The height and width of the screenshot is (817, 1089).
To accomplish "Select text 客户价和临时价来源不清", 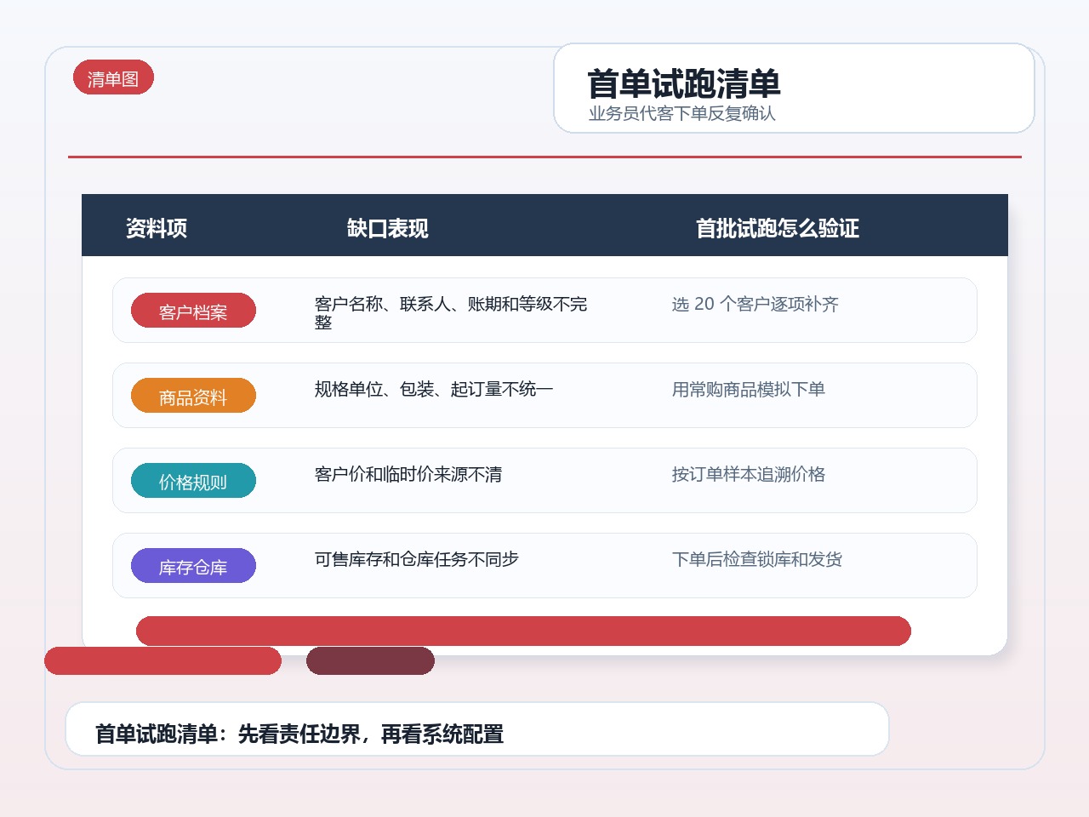I will point(408,474).
